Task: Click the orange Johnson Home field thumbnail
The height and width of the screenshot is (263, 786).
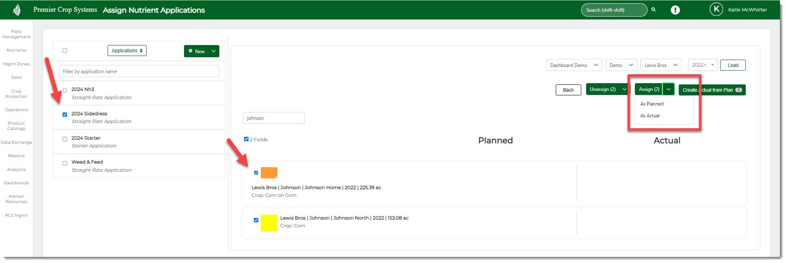Action: click(269, 173)
